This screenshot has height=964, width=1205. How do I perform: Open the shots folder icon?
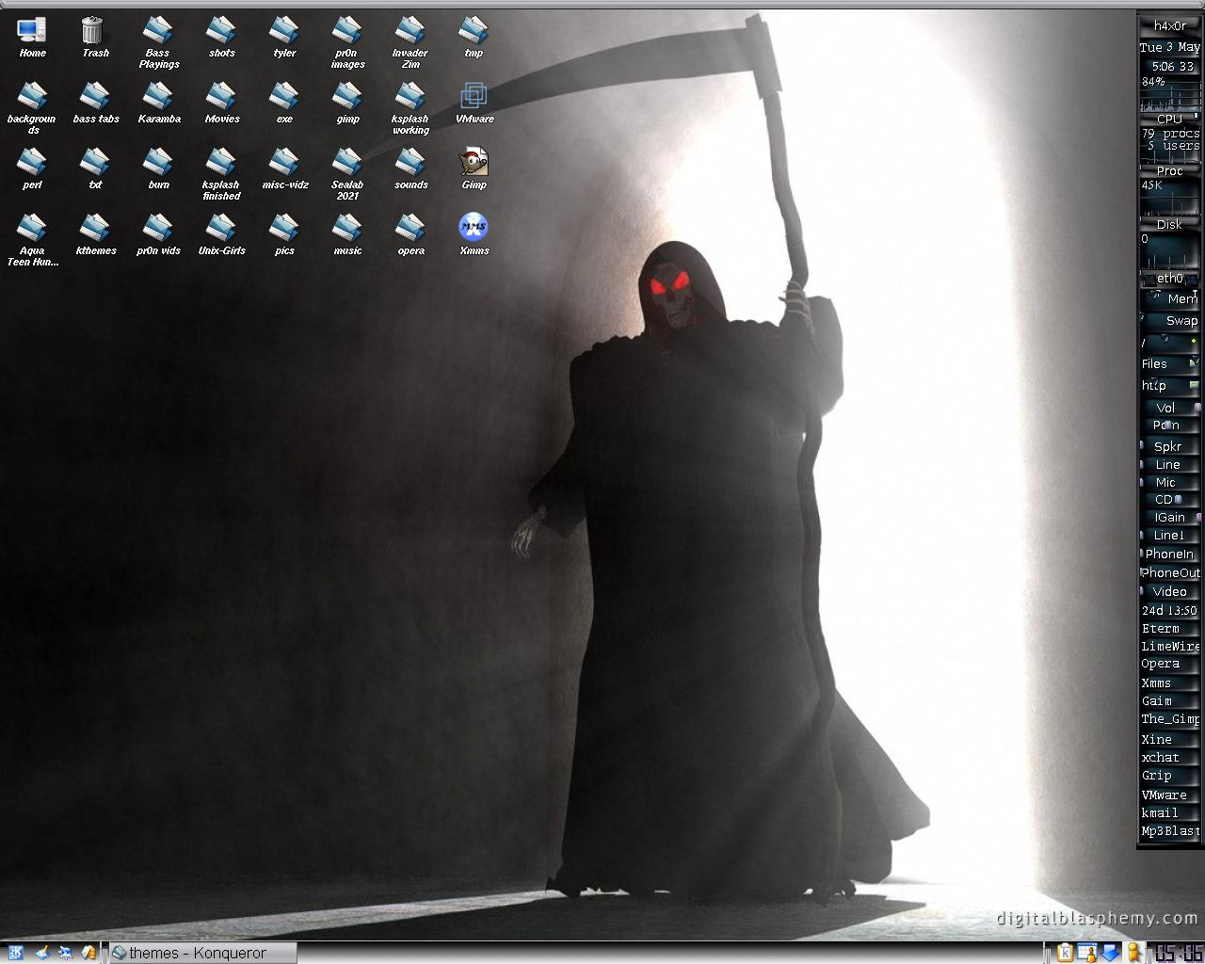click(x=221, y=38)
